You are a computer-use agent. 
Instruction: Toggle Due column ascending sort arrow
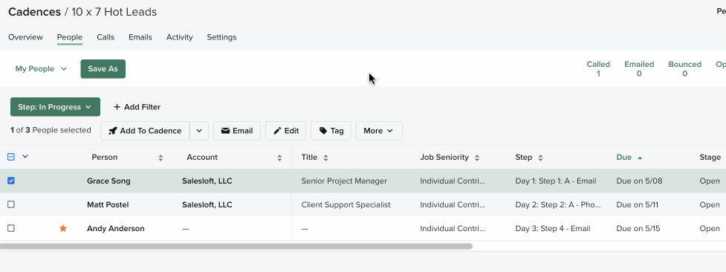tap(640, 158)
